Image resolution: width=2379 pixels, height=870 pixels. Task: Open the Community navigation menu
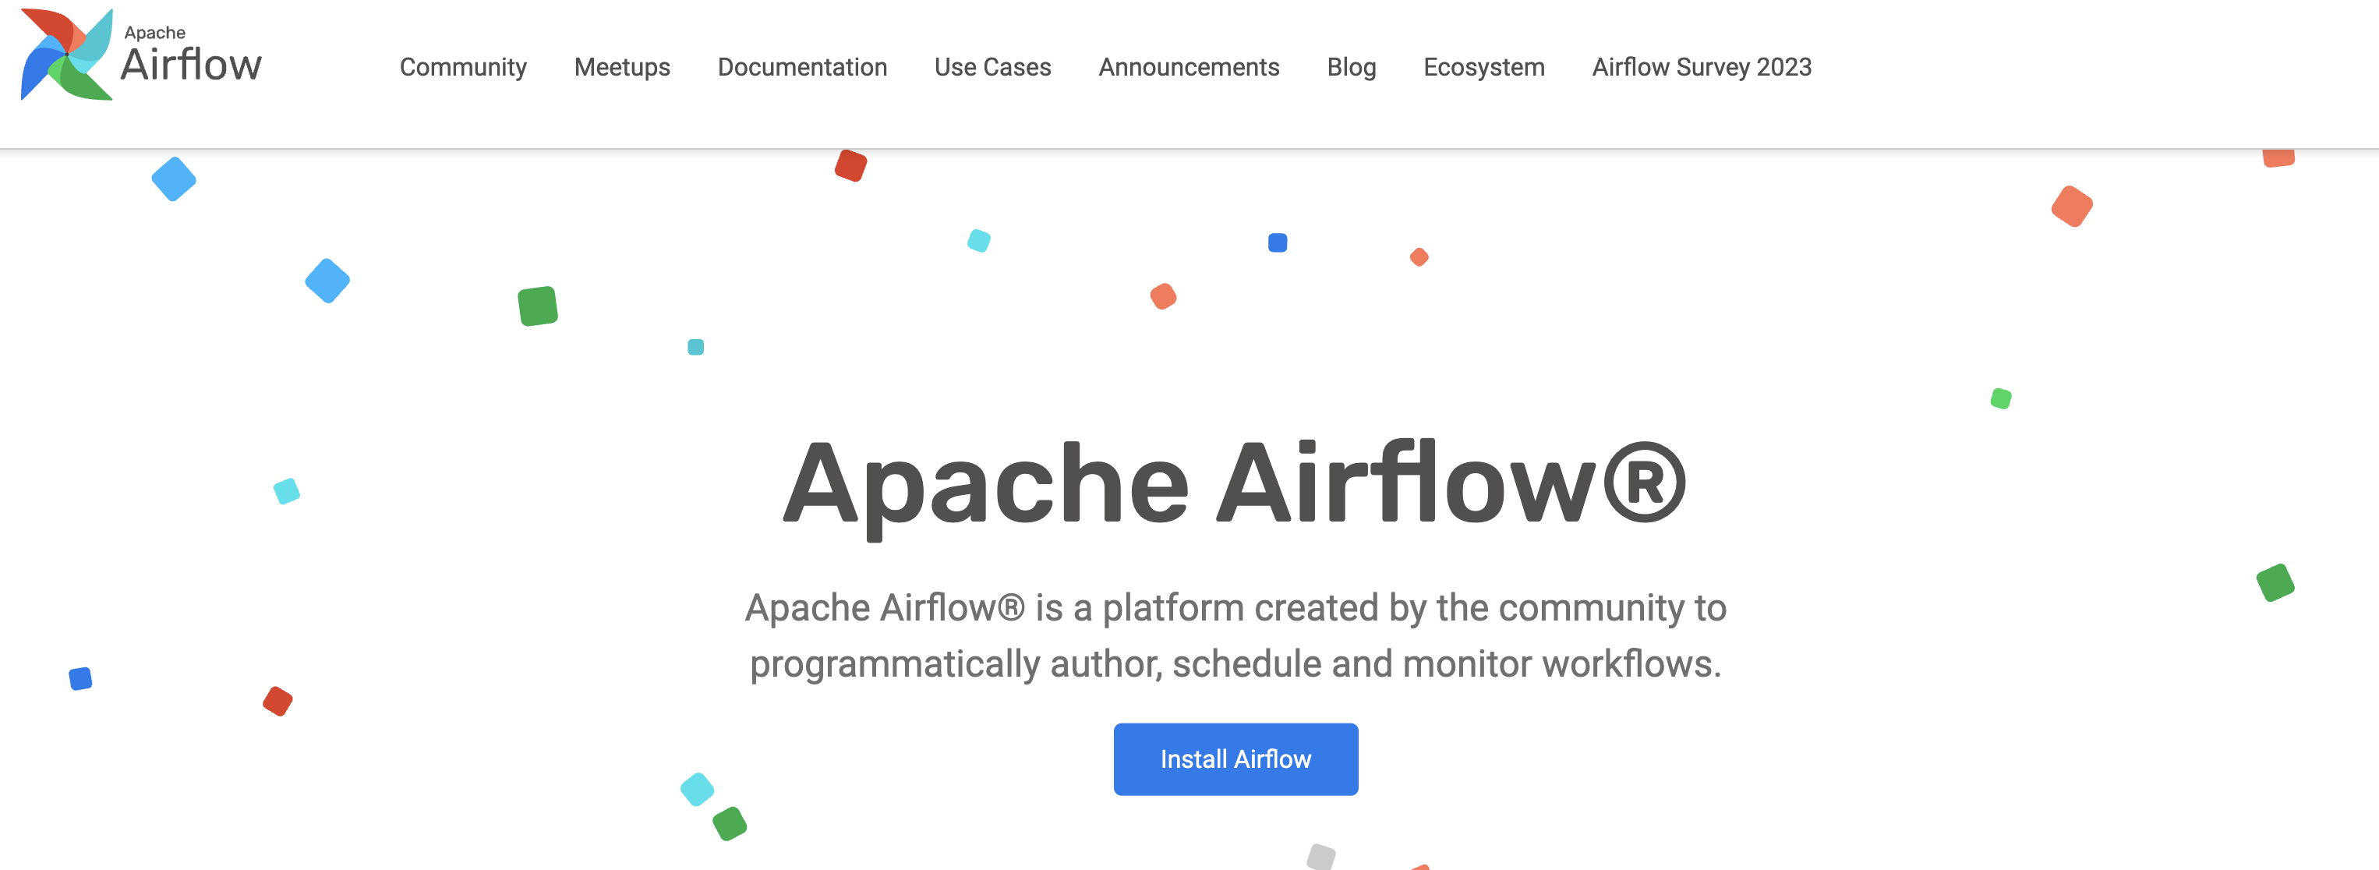(x=463, y=65)
